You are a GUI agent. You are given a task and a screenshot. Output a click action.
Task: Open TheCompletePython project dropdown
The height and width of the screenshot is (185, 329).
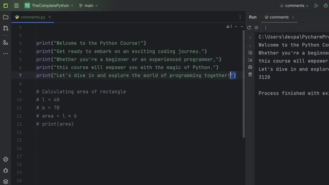click(49, 6)
